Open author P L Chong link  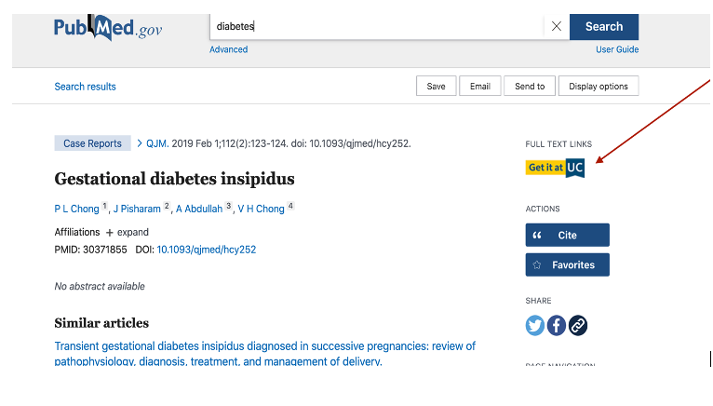(x=76, y=209)
